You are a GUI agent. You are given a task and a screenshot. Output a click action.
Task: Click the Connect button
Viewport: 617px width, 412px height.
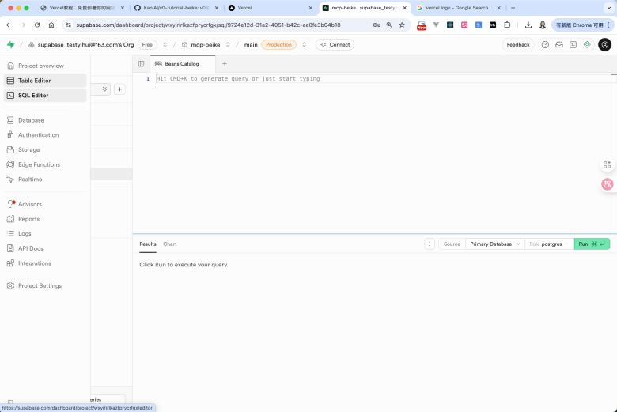335,45
